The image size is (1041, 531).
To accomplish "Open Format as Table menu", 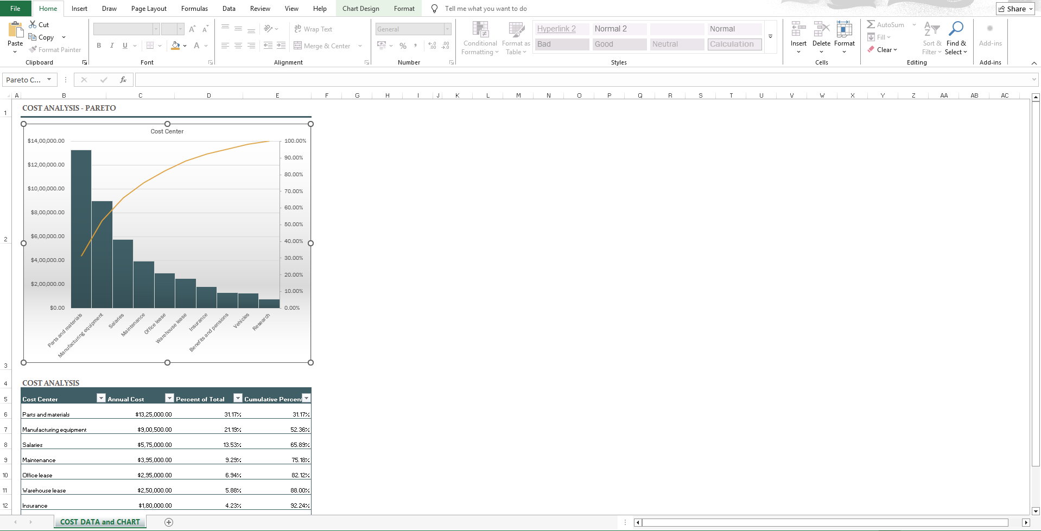I will click(516, 38).
